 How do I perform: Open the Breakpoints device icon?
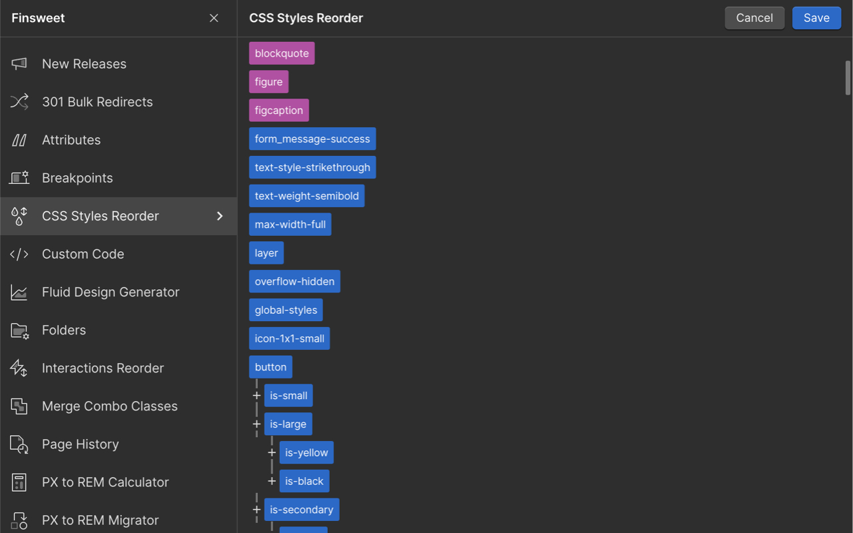click(x=19, y=177)
